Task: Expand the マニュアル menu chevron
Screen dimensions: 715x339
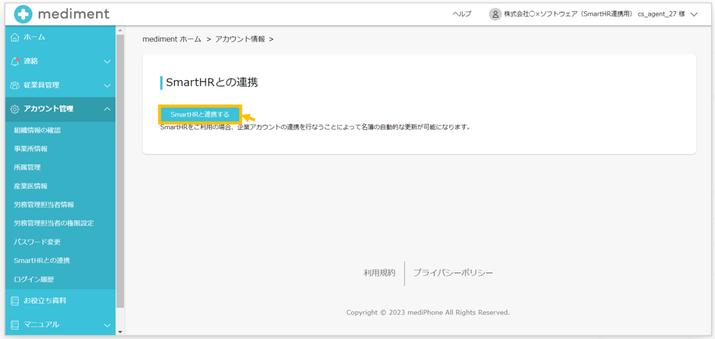Action: click(107, 325)
